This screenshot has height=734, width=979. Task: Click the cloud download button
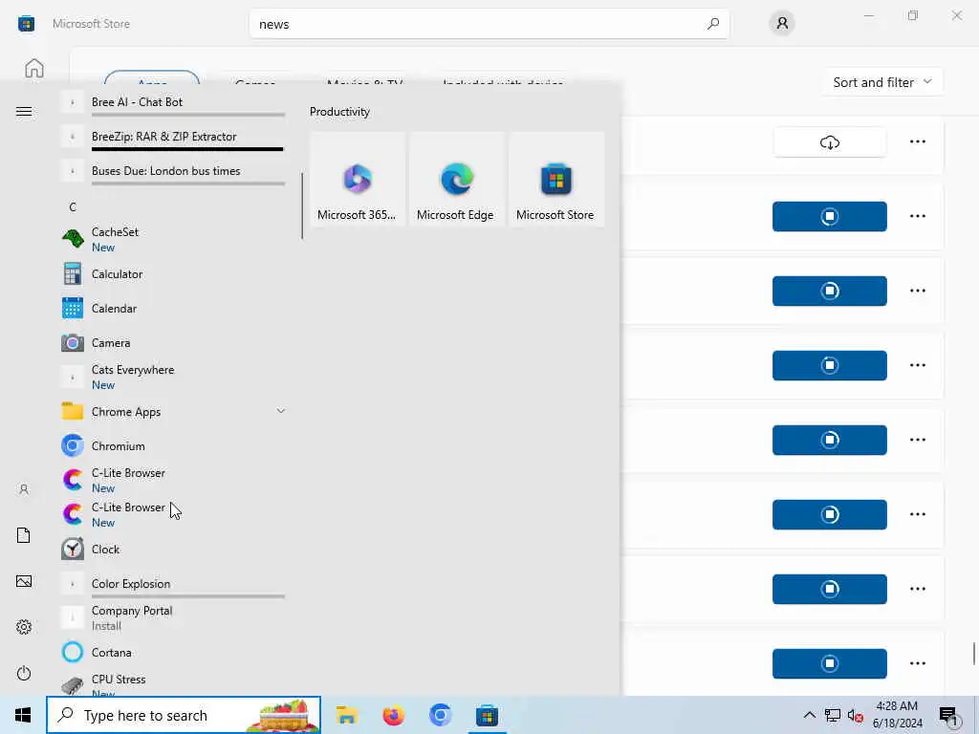829,142
